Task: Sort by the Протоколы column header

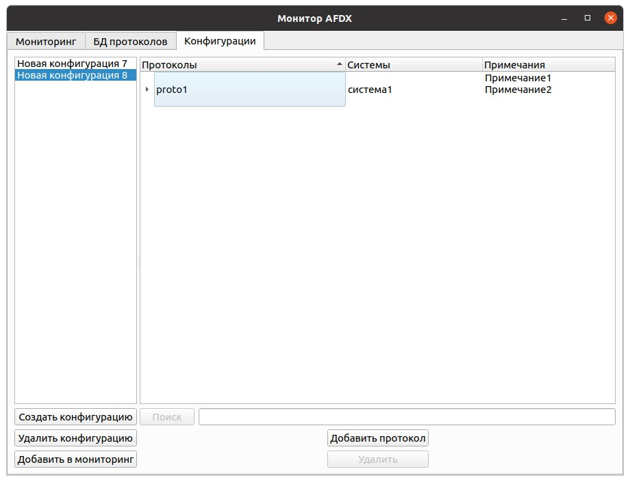Action: point(242,64)
